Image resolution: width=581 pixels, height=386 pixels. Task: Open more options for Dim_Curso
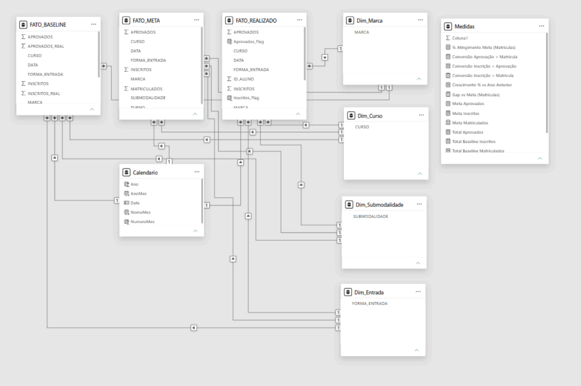[421, 115]
